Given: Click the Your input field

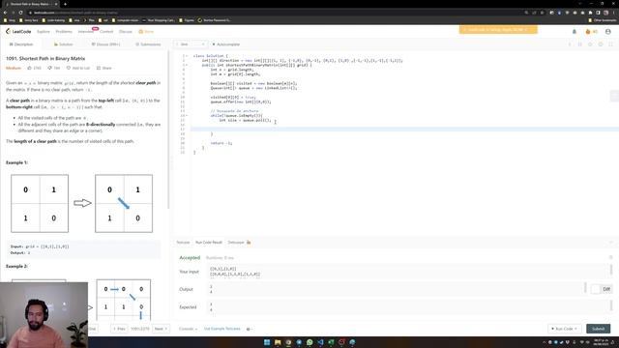Looking at the screenshot, I should pyautogui.click(x=408, y=272).
